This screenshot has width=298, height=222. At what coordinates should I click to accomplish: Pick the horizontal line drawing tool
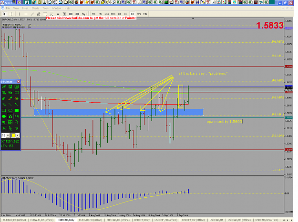click(26, 14)
